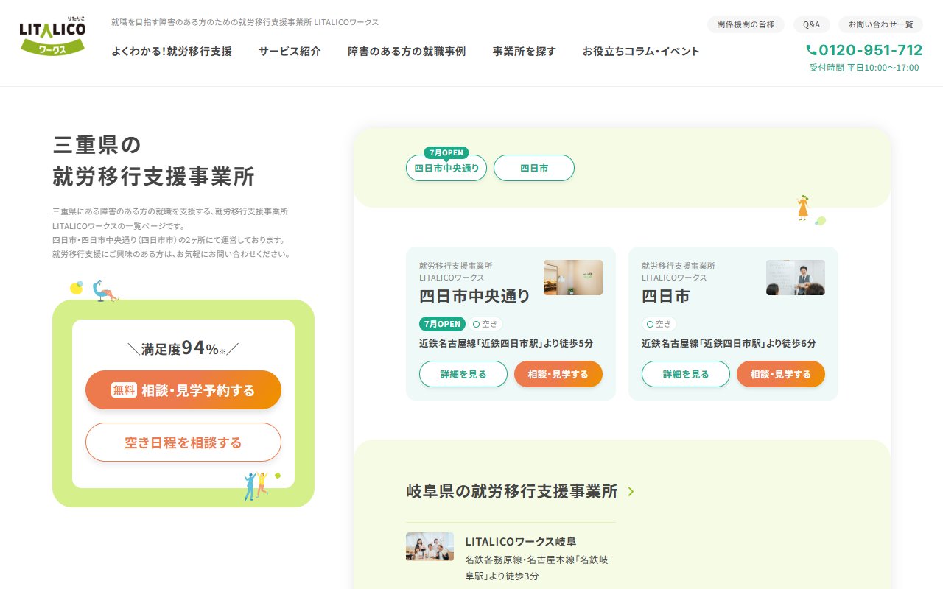Open 岐阜県の就労移行支援事業所 heading link
This screenshot has width=943, height=589.
[512, 491]
